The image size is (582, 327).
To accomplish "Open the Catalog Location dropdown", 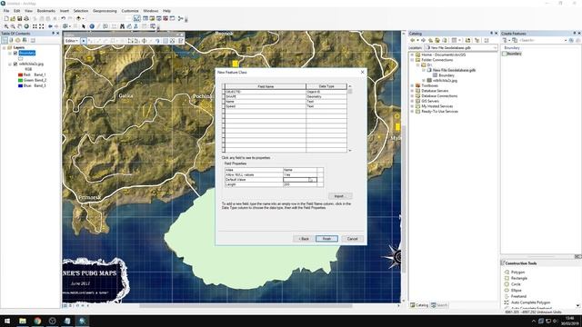I will click(495, 47).
